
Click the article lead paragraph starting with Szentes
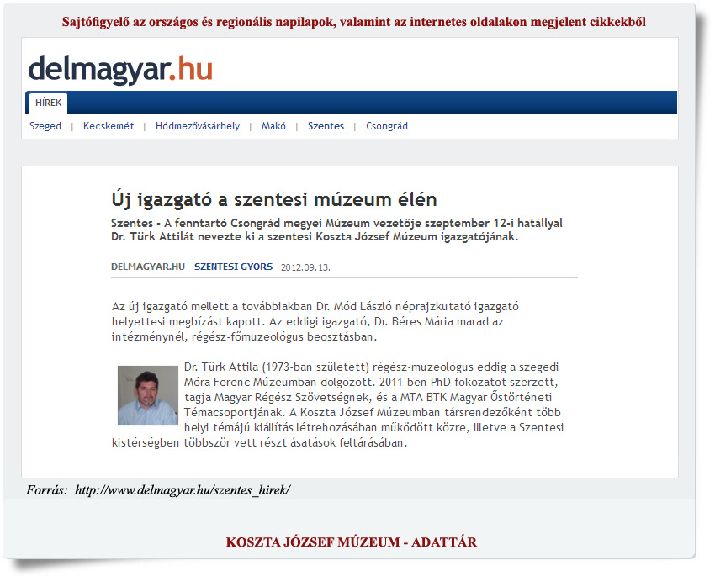pyautogui.click(x=337, y=230)
